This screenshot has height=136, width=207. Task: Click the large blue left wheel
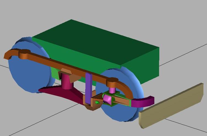coord(25,74)
